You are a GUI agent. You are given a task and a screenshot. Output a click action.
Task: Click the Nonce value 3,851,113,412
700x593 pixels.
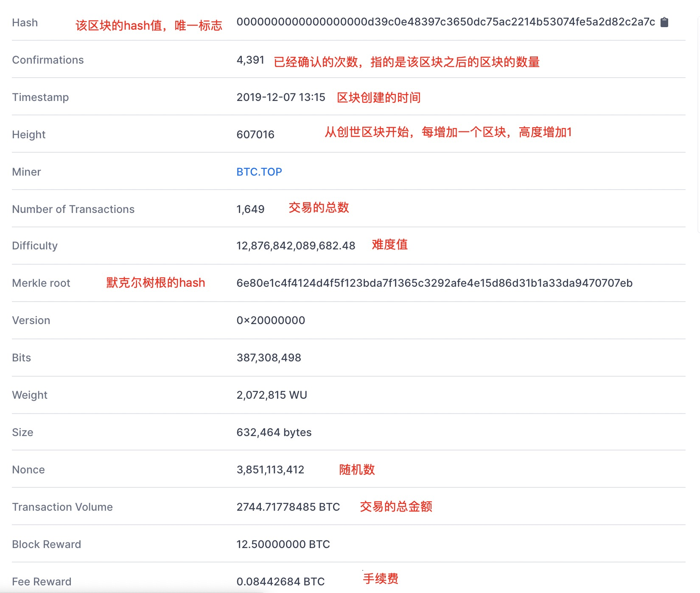270,470
